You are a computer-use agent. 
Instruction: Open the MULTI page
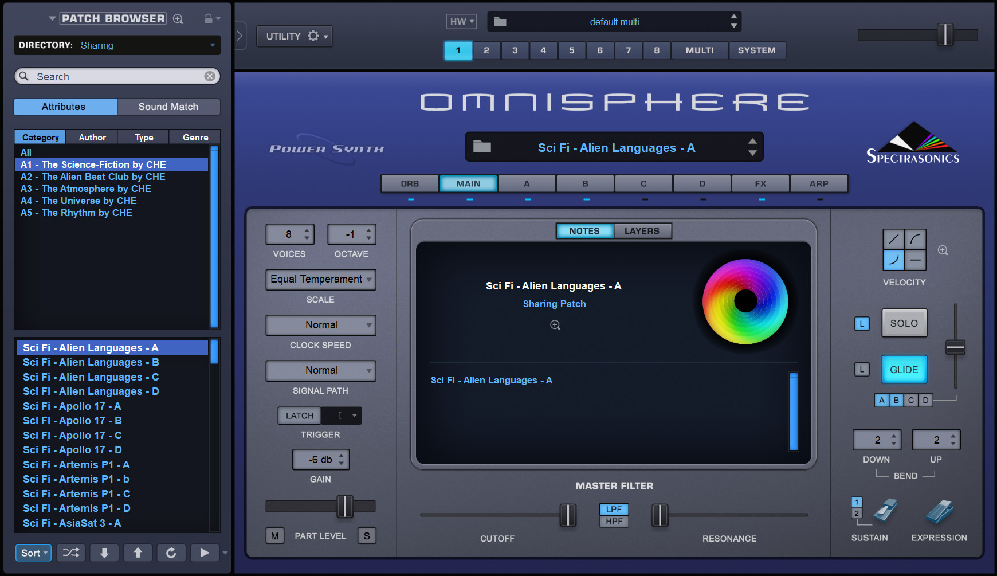[x=700, y=50]
